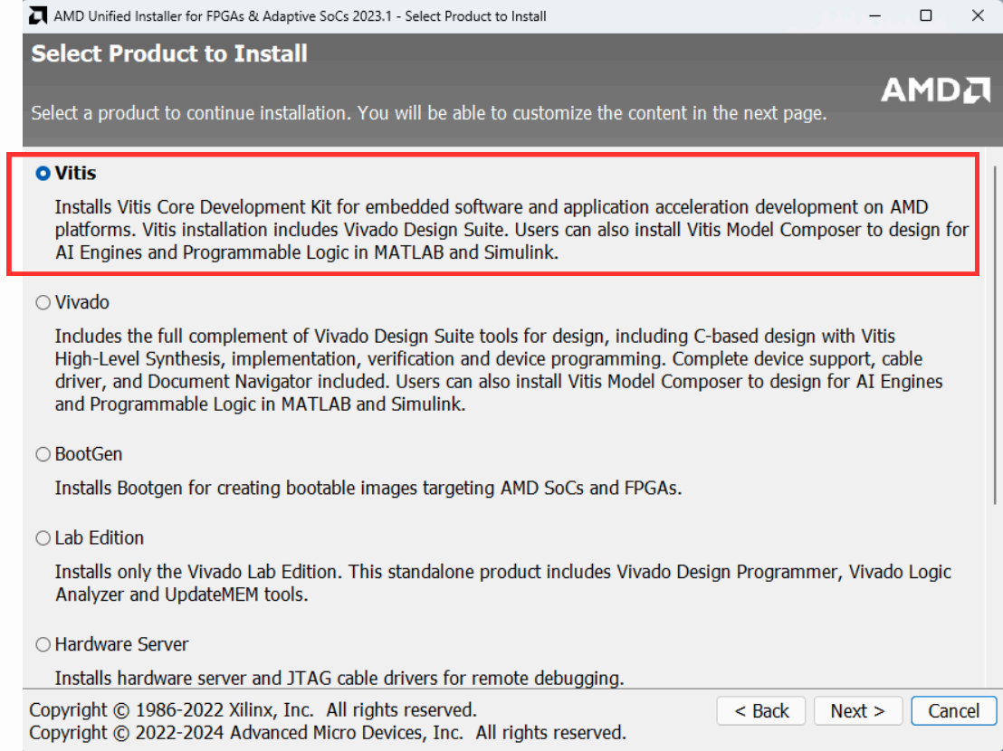This screenshot has height=751, width=1003.
Task: Maximize the installer window
Action: coord(926,16)
